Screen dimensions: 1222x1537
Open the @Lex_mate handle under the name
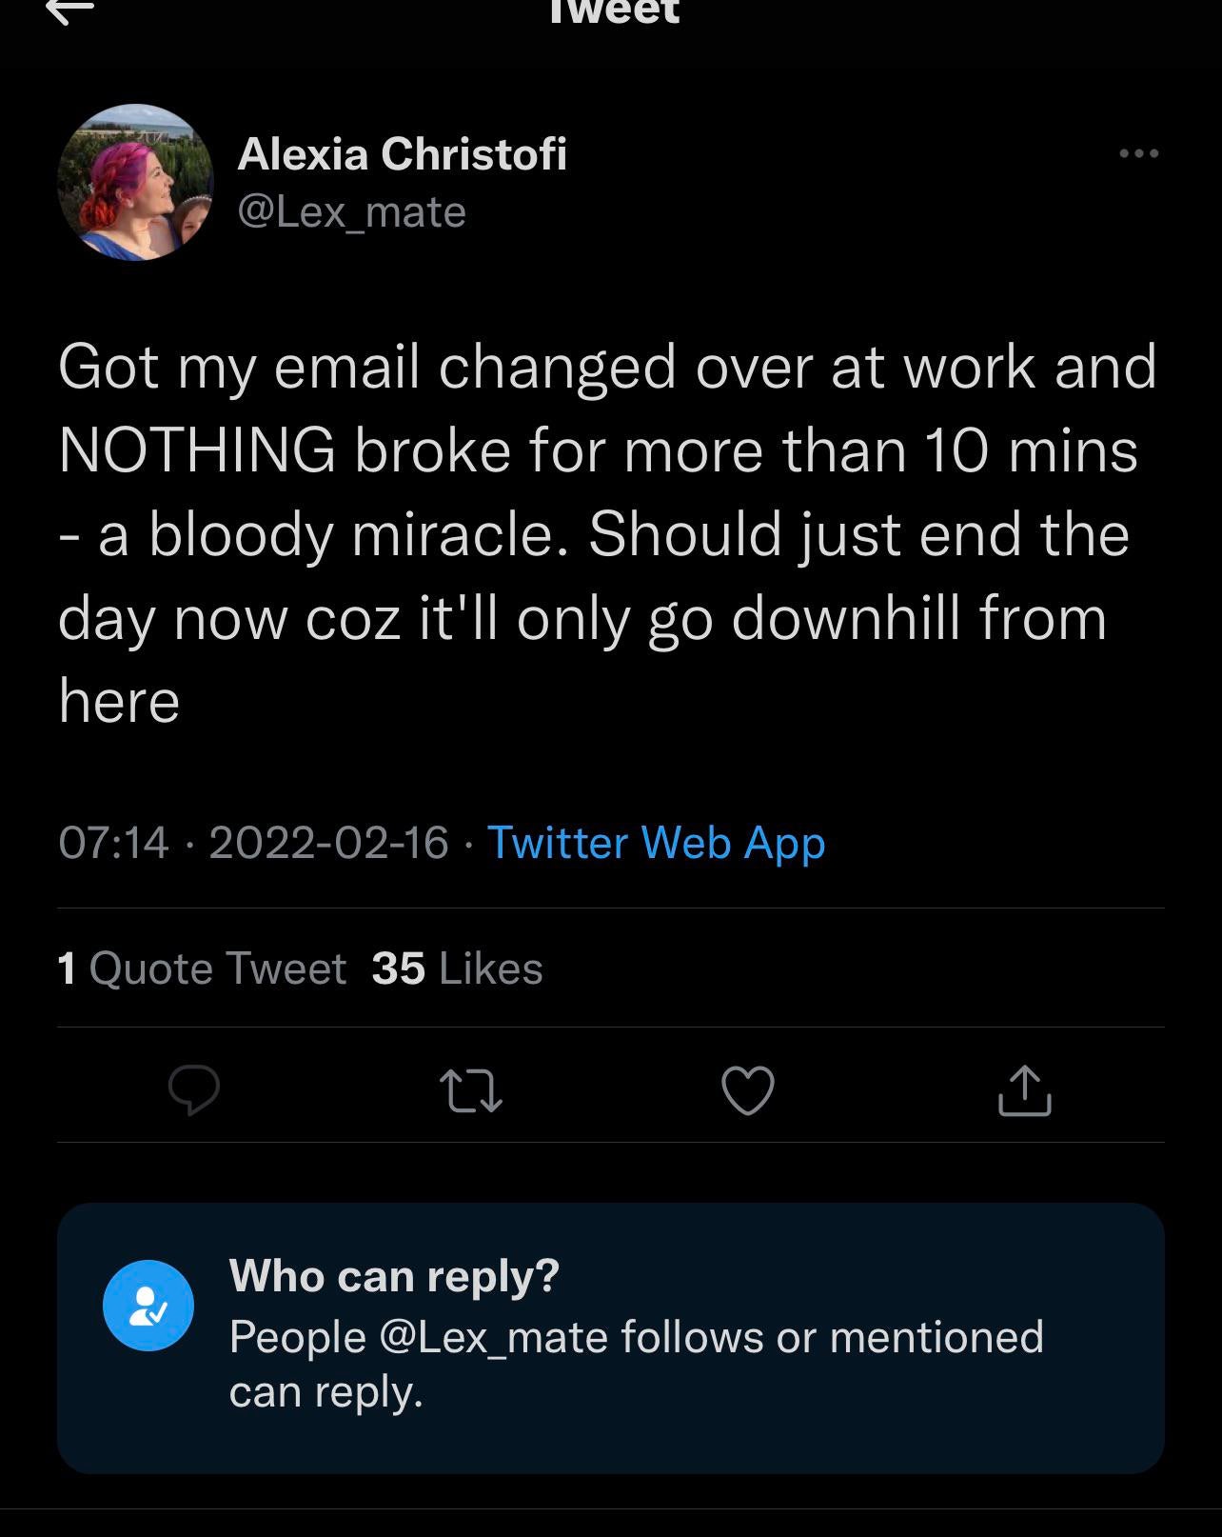tap(351, 211)
